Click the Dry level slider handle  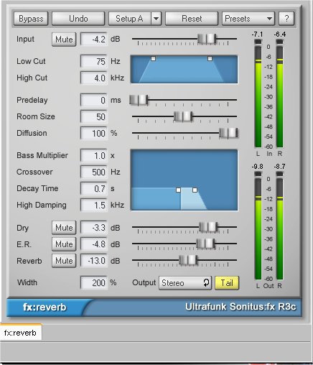[x=208, y=227]
